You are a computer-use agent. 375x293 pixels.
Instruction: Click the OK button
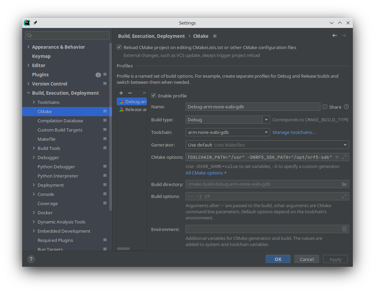click(x=278, y=259)
